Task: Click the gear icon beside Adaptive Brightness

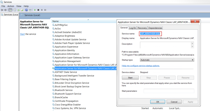Action: click(x=53, y=36)
